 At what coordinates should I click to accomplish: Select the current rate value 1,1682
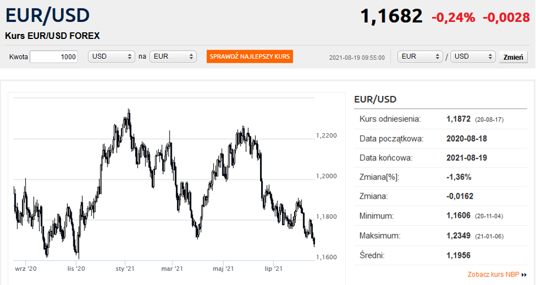391,16
